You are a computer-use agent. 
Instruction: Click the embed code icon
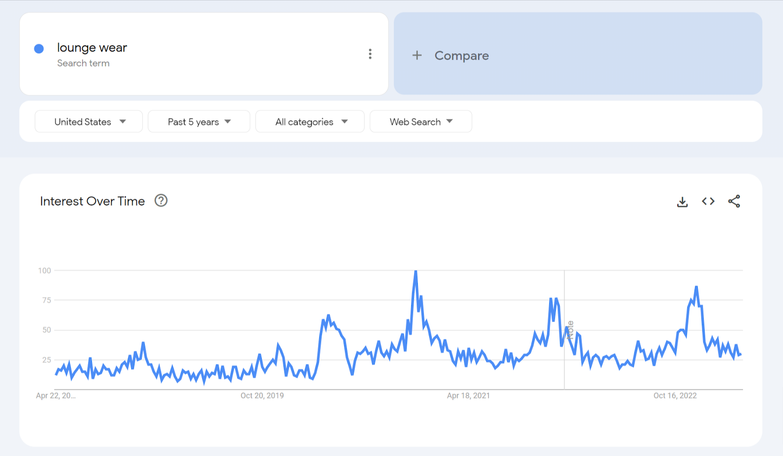pyautogui.click(x=708, y=201)
